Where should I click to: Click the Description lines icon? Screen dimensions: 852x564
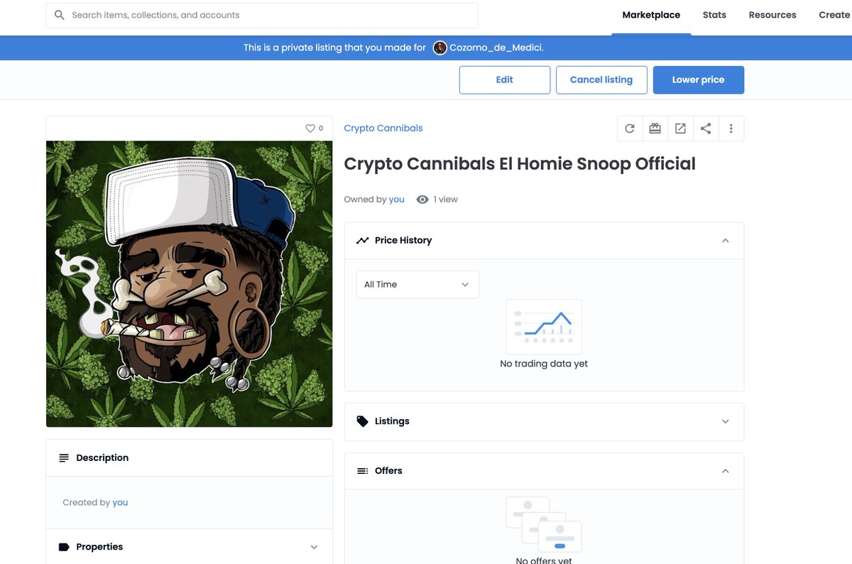[64, 458]
